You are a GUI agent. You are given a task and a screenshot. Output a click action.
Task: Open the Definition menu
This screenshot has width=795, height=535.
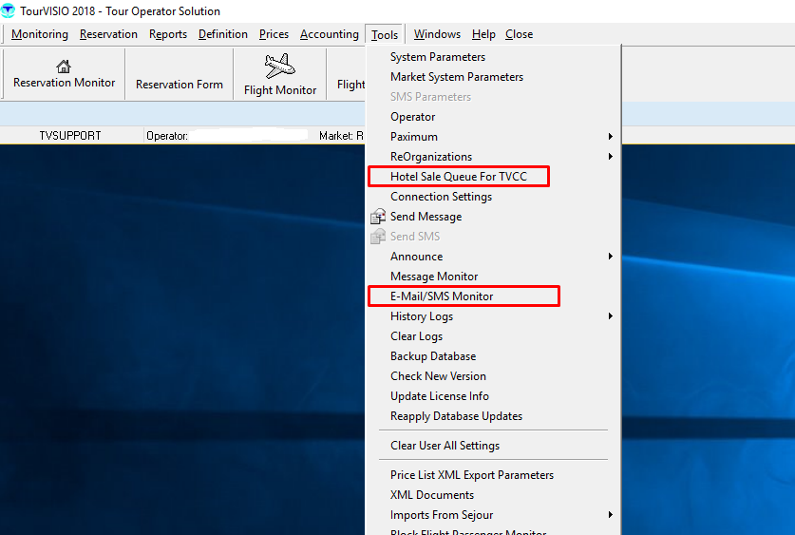coord(222,34)
